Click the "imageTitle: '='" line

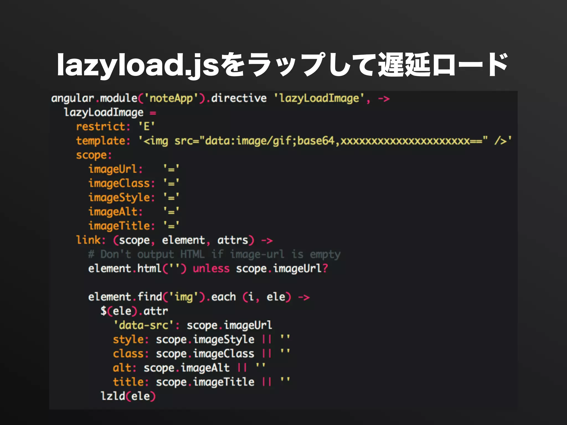click(x=134, y=226)
